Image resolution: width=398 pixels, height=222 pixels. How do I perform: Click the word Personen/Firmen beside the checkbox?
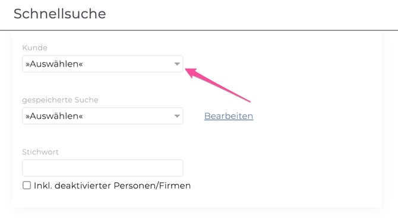tap(152, 185)
